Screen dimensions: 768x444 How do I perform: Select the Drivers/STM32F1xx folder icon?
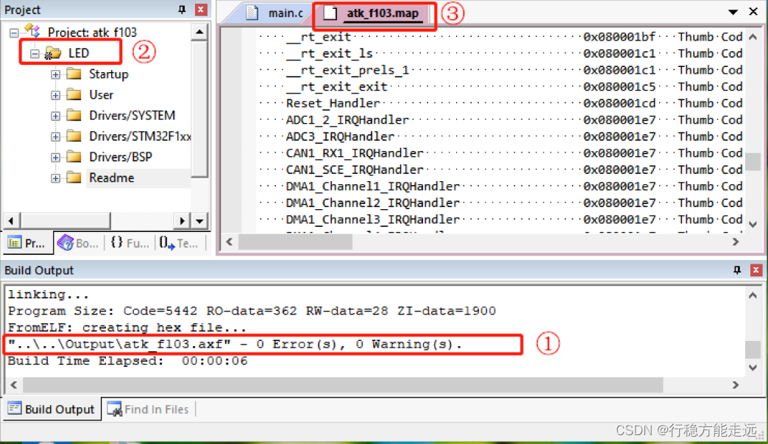pos(74,136)
